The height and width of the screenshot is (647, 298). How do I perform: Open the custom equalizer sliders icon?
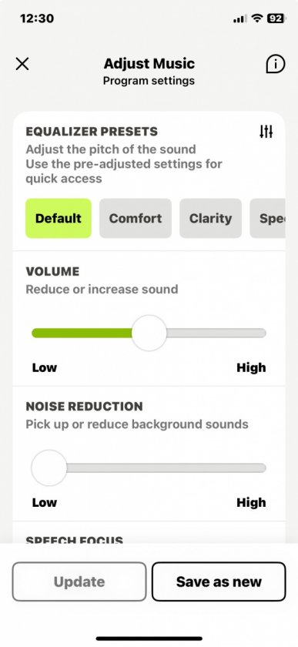point(266,132)
